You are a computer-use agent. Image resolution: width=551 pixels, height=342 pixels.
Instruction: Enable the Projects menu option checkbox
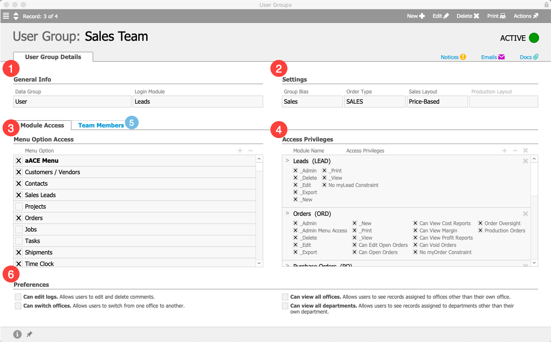19,206
